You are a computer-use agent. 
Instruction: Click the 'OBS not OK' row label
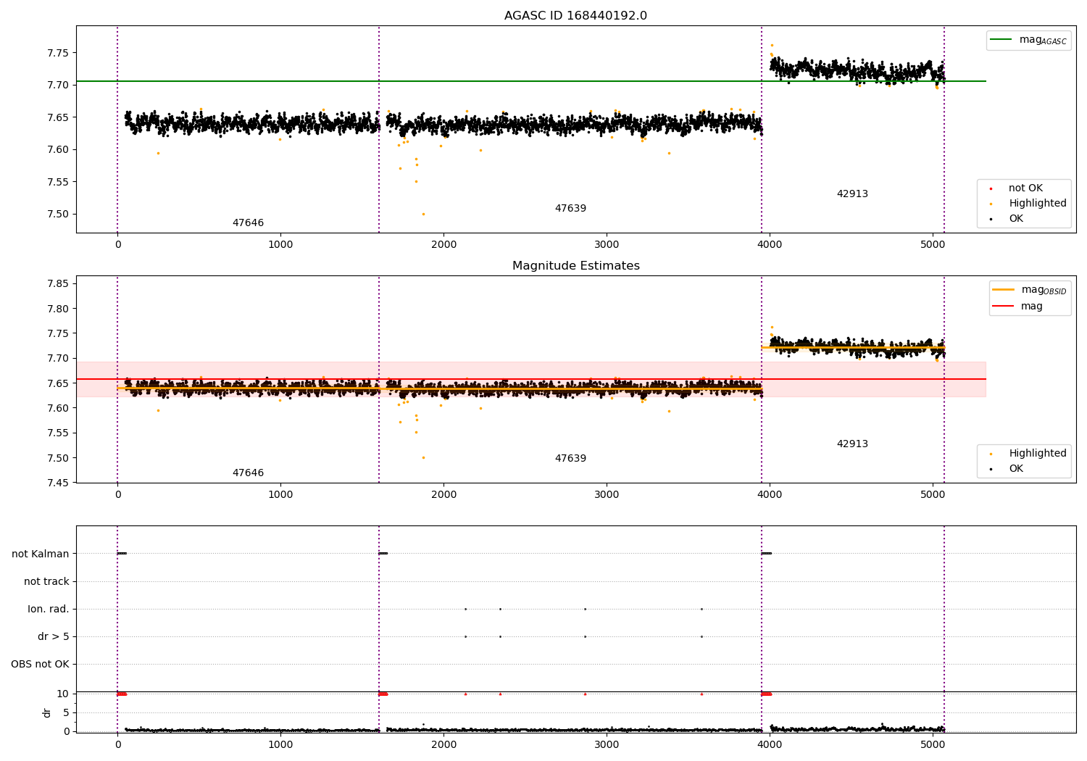point(40,665)
